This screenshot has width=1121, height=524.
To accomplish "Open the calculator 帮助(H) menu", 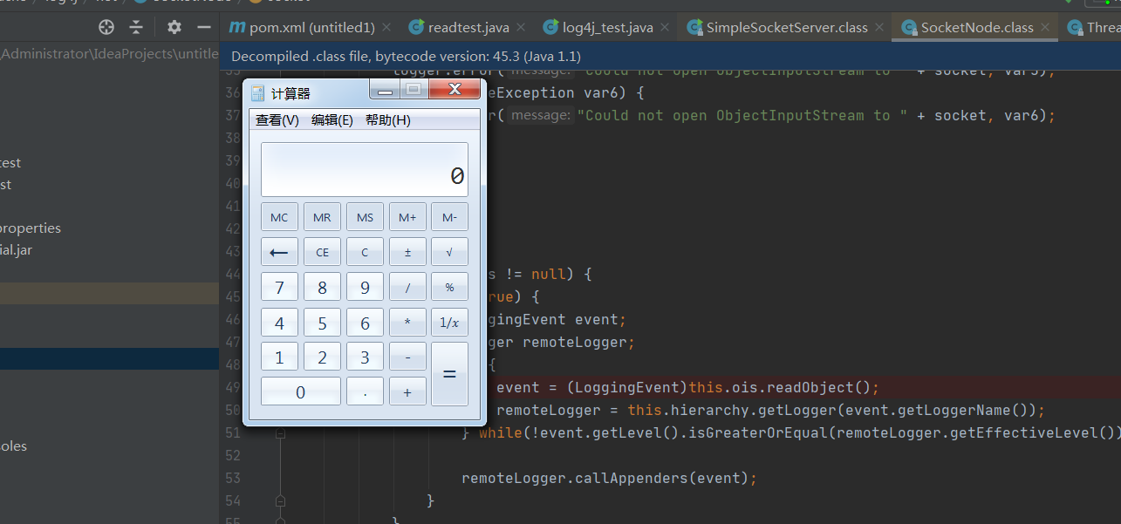I will [x=388, y=120].
